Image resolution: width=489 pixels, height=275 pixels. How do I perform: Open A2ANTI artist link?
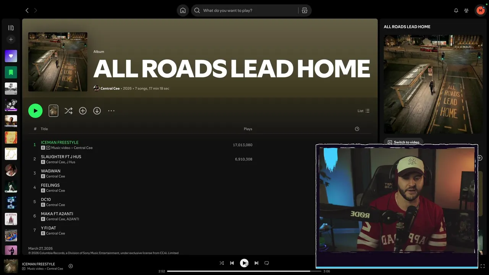click(73, 219)
